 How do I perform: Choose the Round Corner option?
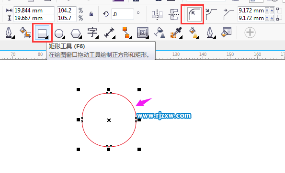(194, 14)
